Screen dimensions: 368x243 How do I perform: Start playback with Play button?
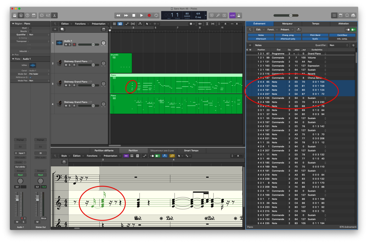tap(141, 15)
